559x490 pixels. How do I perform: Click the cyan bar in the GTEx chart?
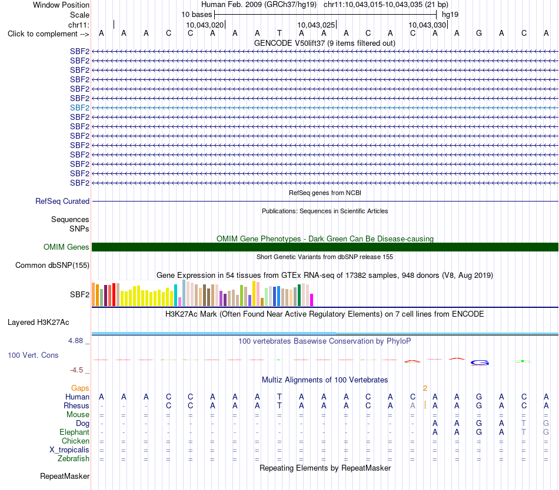[x=175, y=296]
